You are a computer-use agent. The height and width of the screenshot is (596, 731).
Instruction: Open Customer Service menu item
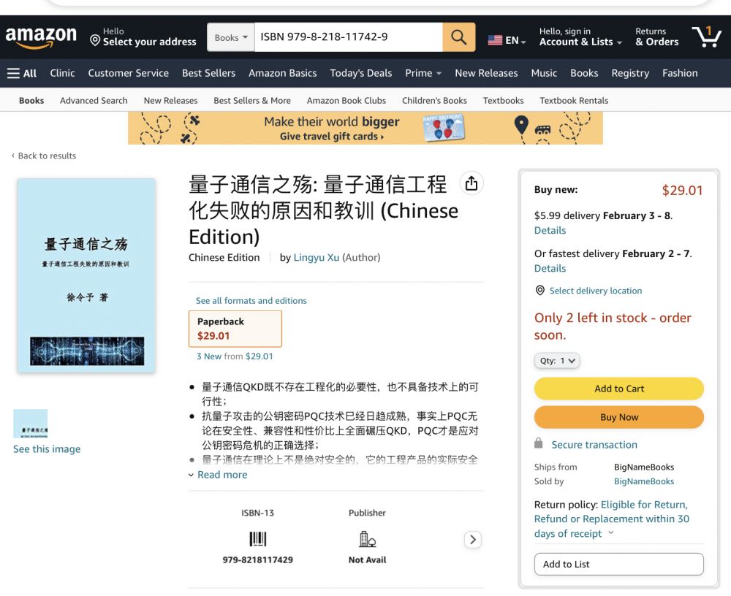pos(128,73)
